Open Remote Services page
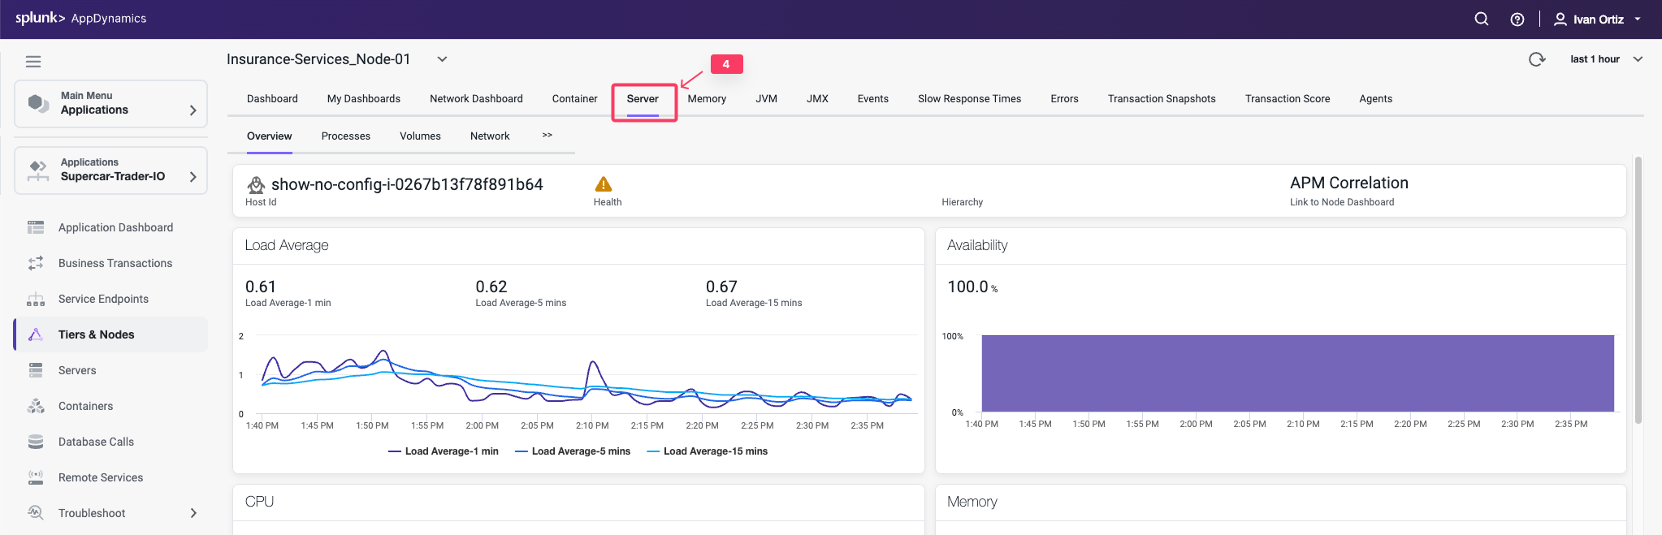This screenshot has height=535, width=1662. click(101, 477)
